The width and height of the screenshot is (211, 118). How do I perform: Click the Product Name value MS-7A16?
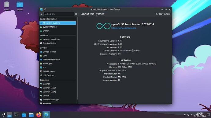point(122,77)
